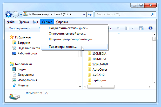Click the Рабочий стол monitor icon
Screen dimensions: 161x107
pos(14,53)
